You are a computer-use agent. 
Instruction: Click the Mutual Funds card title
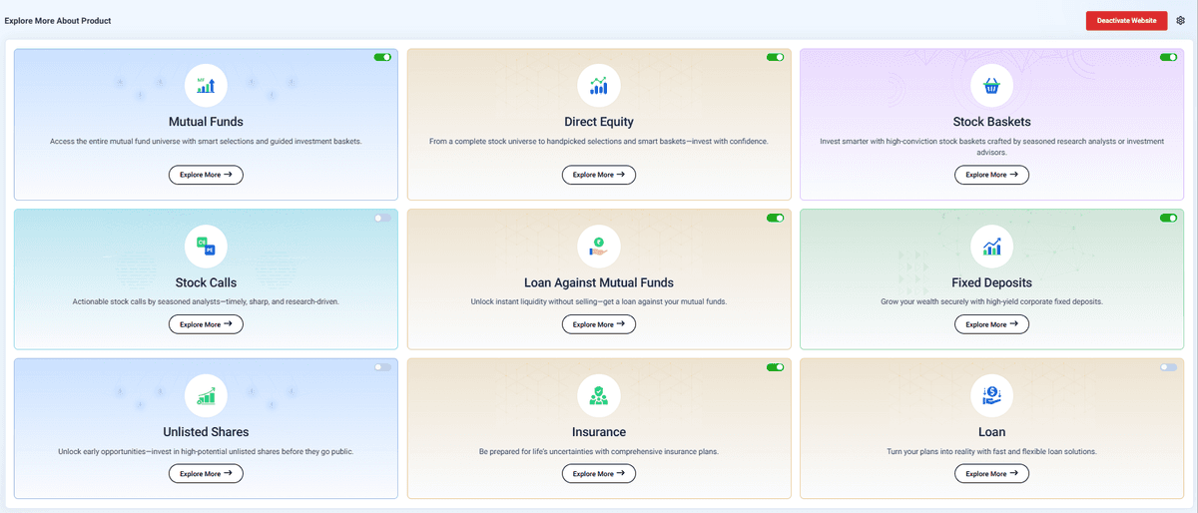[x=206, y=123]
